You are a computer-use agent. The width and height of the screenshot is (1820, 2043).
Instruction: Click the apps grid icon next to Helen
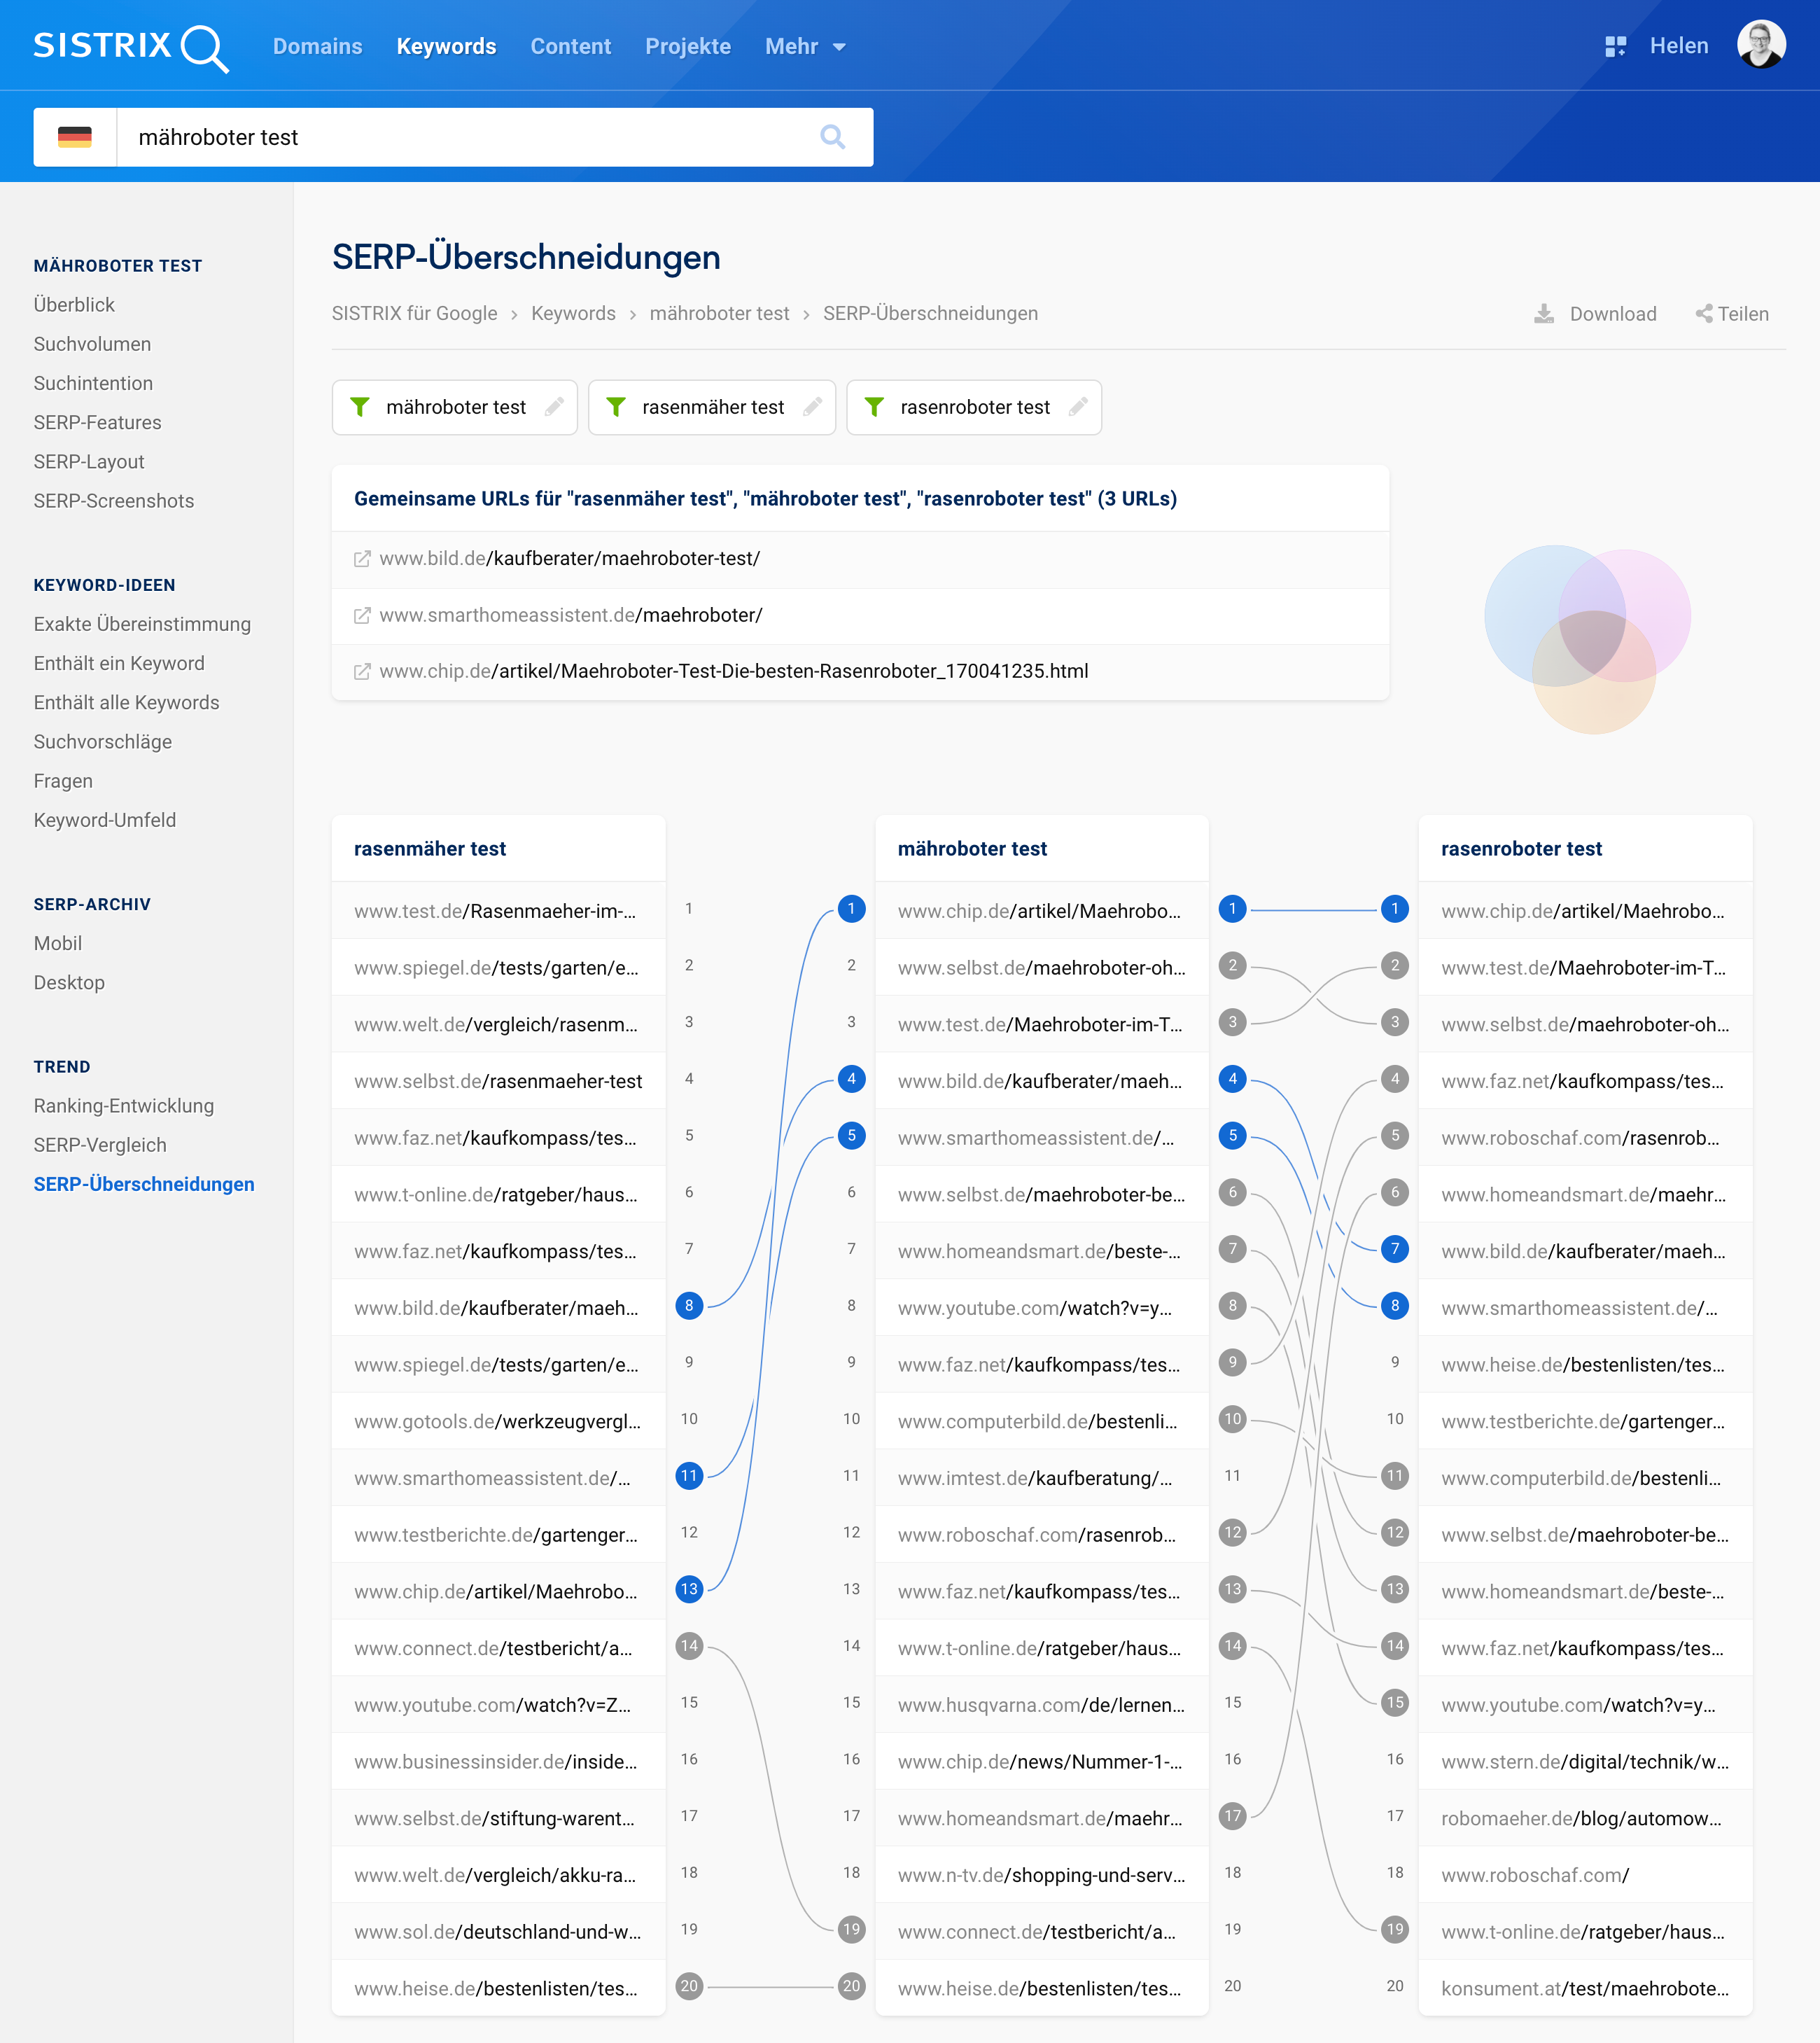(x=1615, y=46)
